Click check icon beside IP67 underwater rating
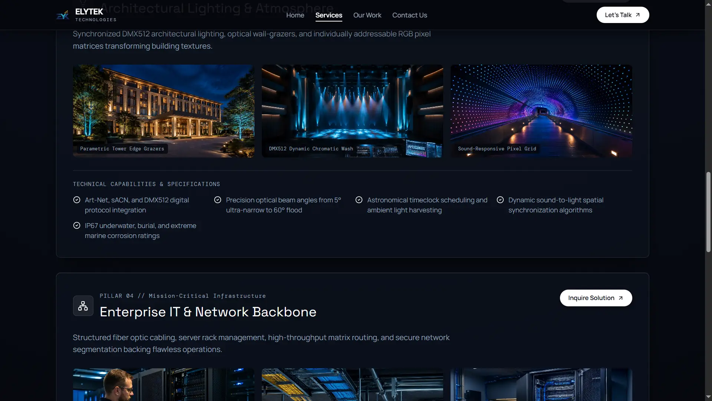 [77, 225]
